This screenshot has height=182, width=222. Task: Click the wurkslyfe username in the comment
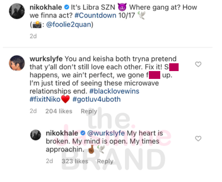[46, 59]
